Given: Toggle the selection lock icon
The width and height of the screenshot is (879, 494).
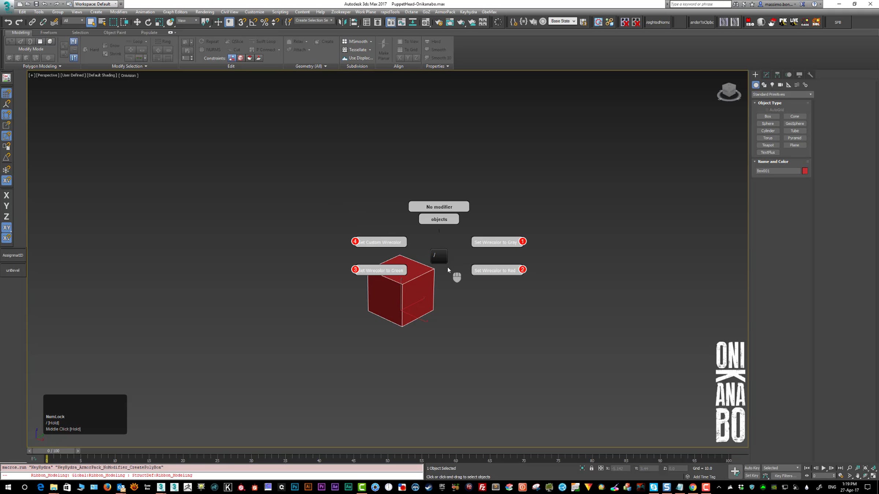Looking at the screenshot, I should pos(591,468).
